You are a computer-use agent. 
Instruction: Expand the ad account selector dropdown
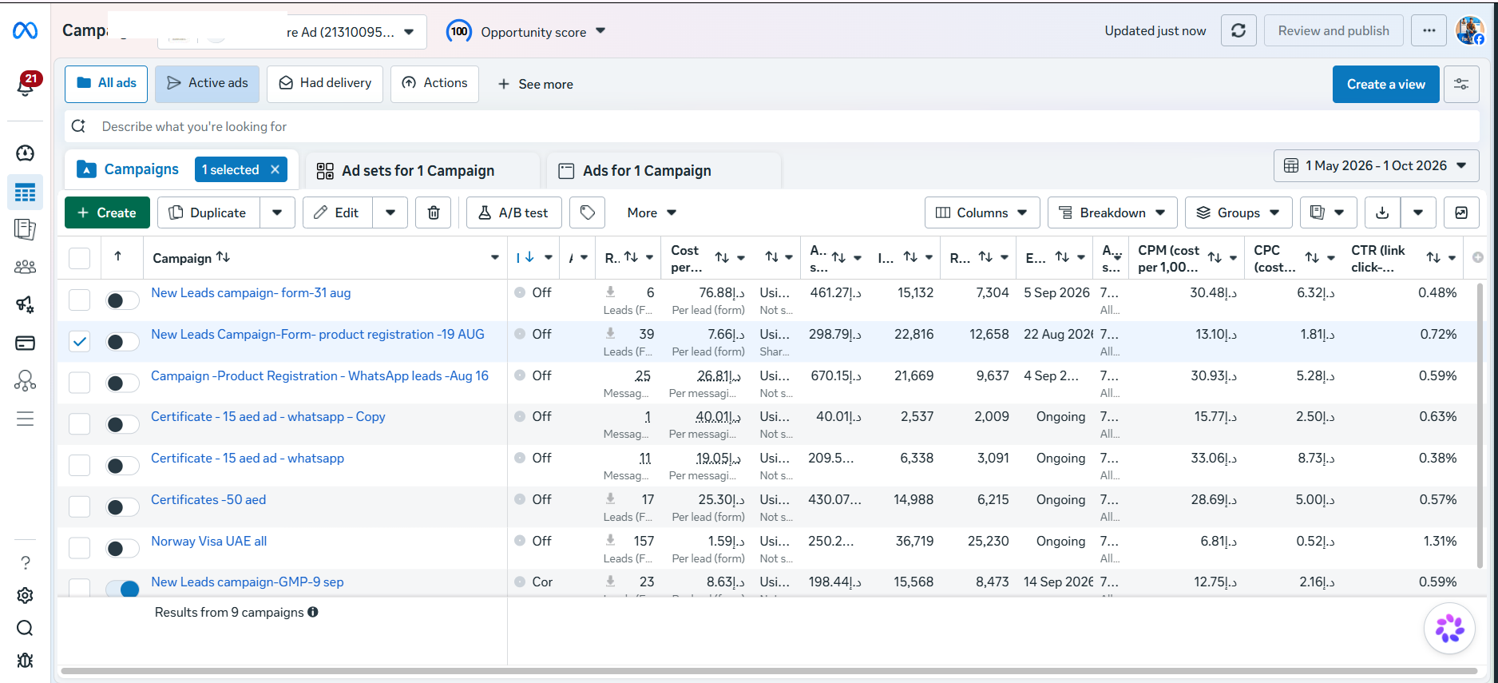pos(409,32)
